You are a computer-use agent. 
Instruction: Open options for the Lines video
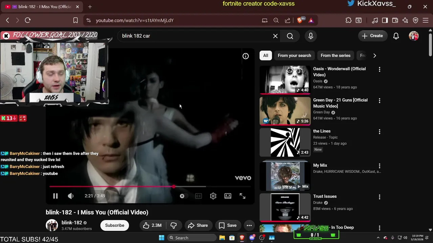[380, 132]
